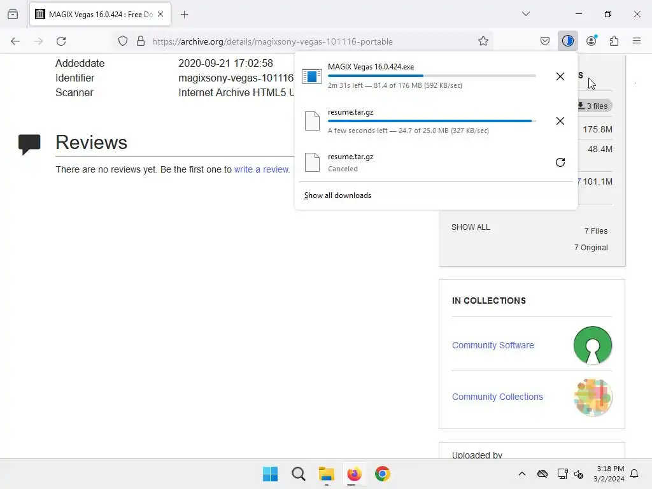Image resolution: width=652 pixels, height=489 pixels.
Task: Open the Community Software collection link
Action: (x=493, y=345)
